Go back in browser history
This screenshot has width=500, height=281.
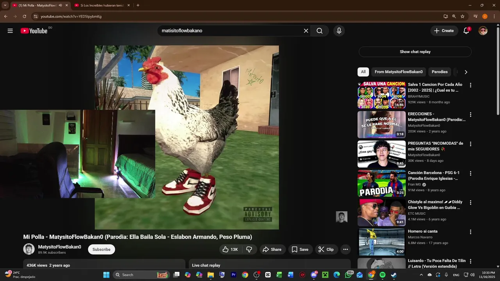[5, 16]
